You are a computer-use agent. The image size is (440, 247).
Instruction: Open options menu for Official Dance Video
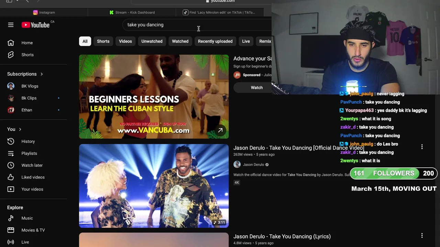(422, 147)
